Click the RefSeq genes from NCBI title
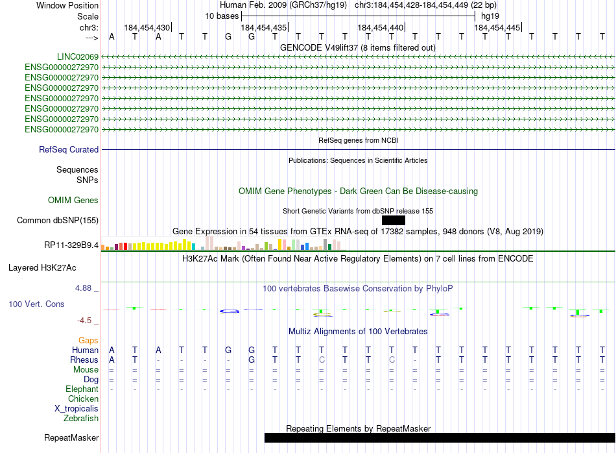This screenshot has height=453, width=616. [x=358, y=140]
